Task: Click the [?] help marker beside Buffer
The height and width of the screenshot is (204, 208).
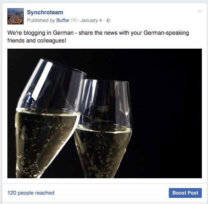Action: point(74,20)
